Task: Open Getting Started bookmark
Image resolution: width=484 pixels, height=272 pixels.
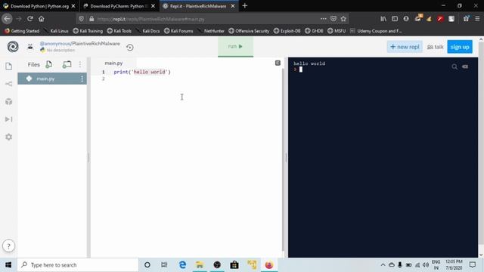Action: click(22, 31)
